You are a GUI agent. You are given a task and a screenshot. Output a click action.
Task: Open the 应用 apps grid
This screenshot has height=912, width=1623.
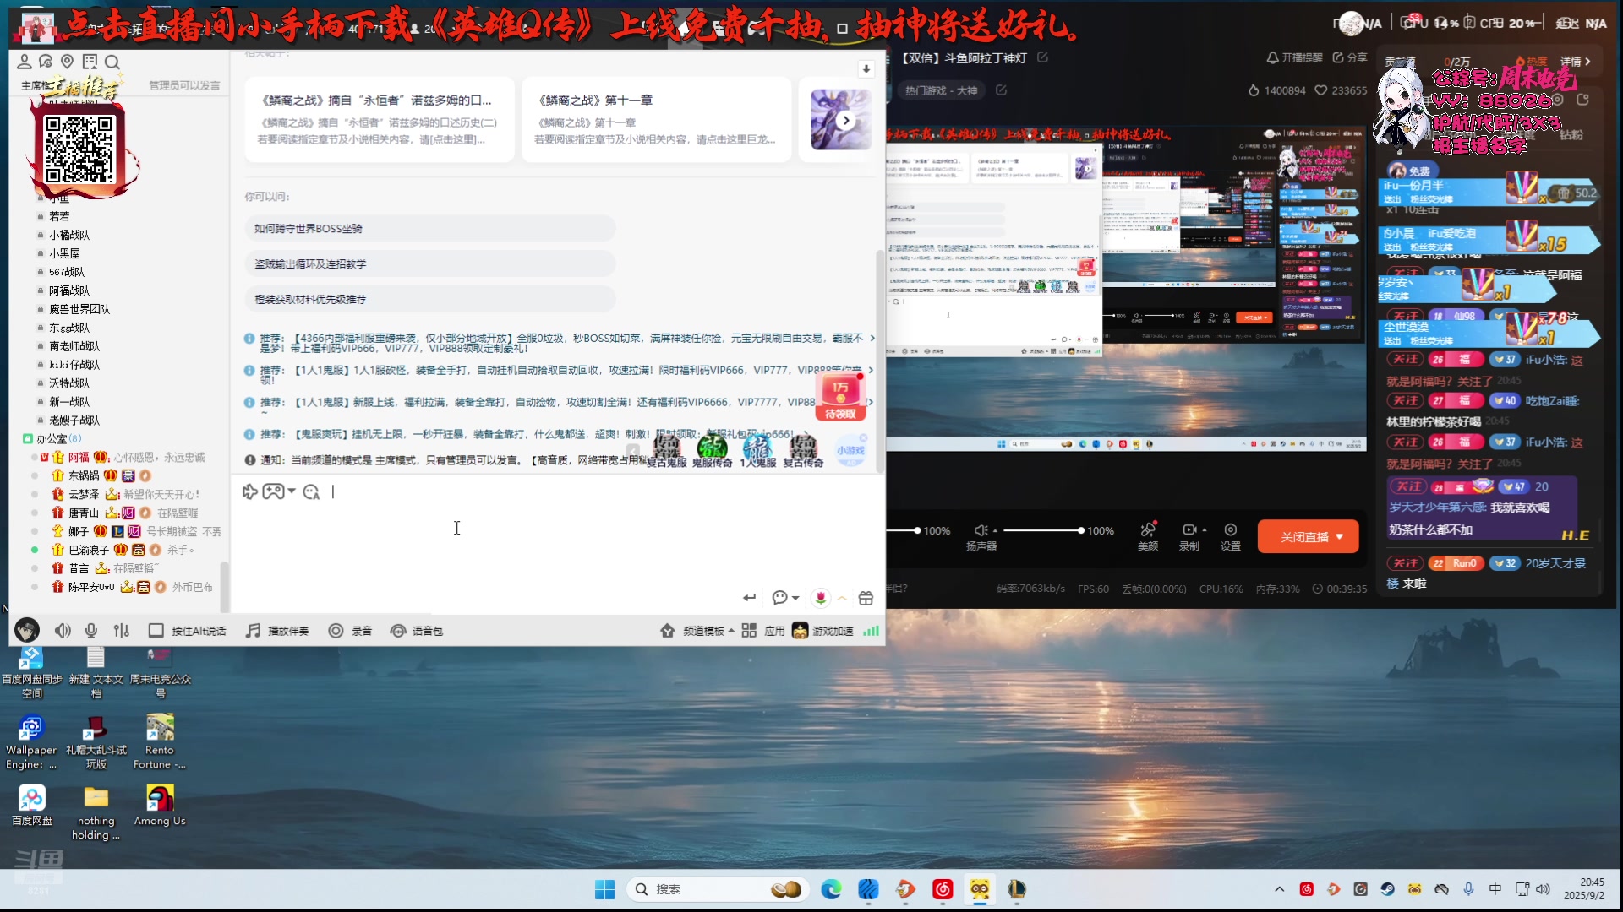click(763, 631)
